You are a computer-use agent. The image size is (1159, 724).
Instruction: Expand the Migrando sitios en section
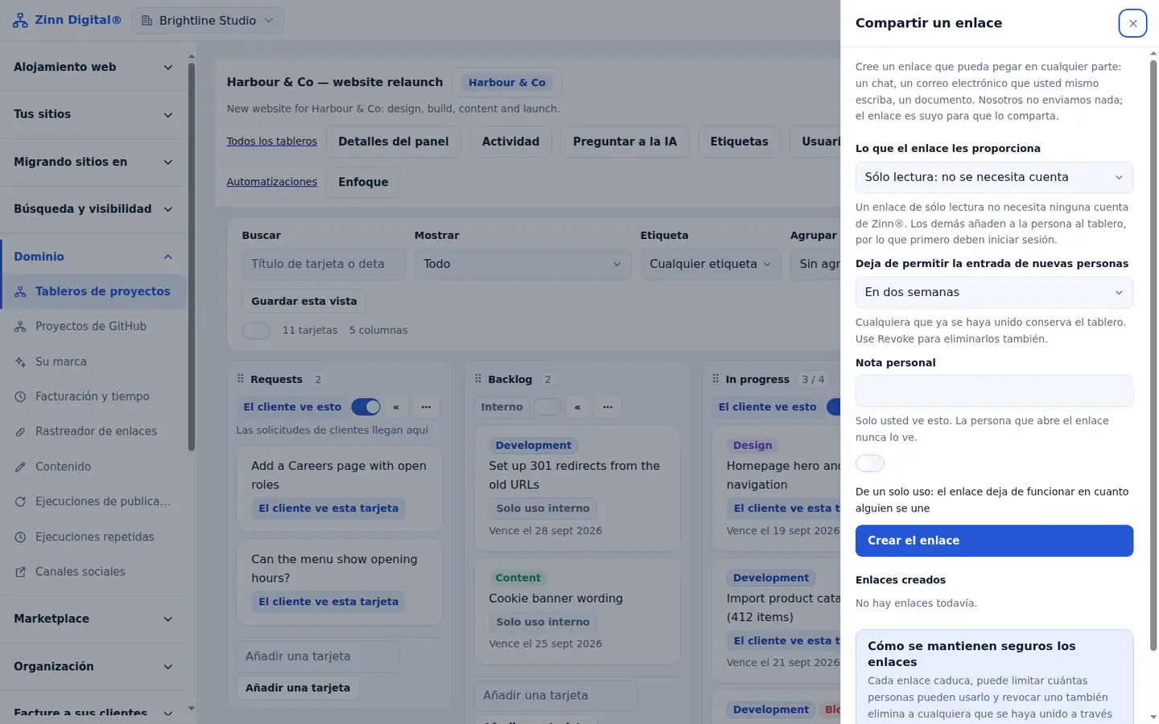point(93,162)
